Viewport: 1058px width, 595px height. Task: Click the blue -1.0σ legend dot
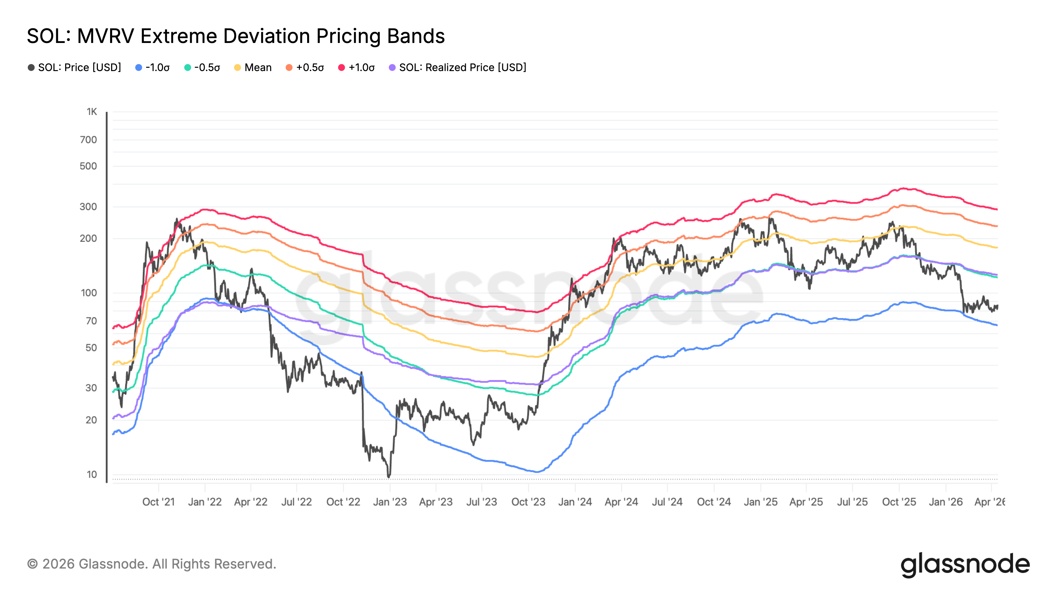point(139,67)
